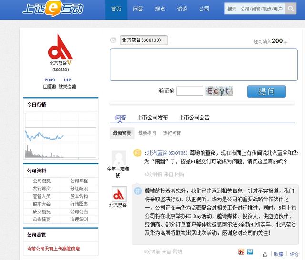Click the 北汽蓝谷 avatar beside the answer
305x260 pixels.
tap(119, 194)
